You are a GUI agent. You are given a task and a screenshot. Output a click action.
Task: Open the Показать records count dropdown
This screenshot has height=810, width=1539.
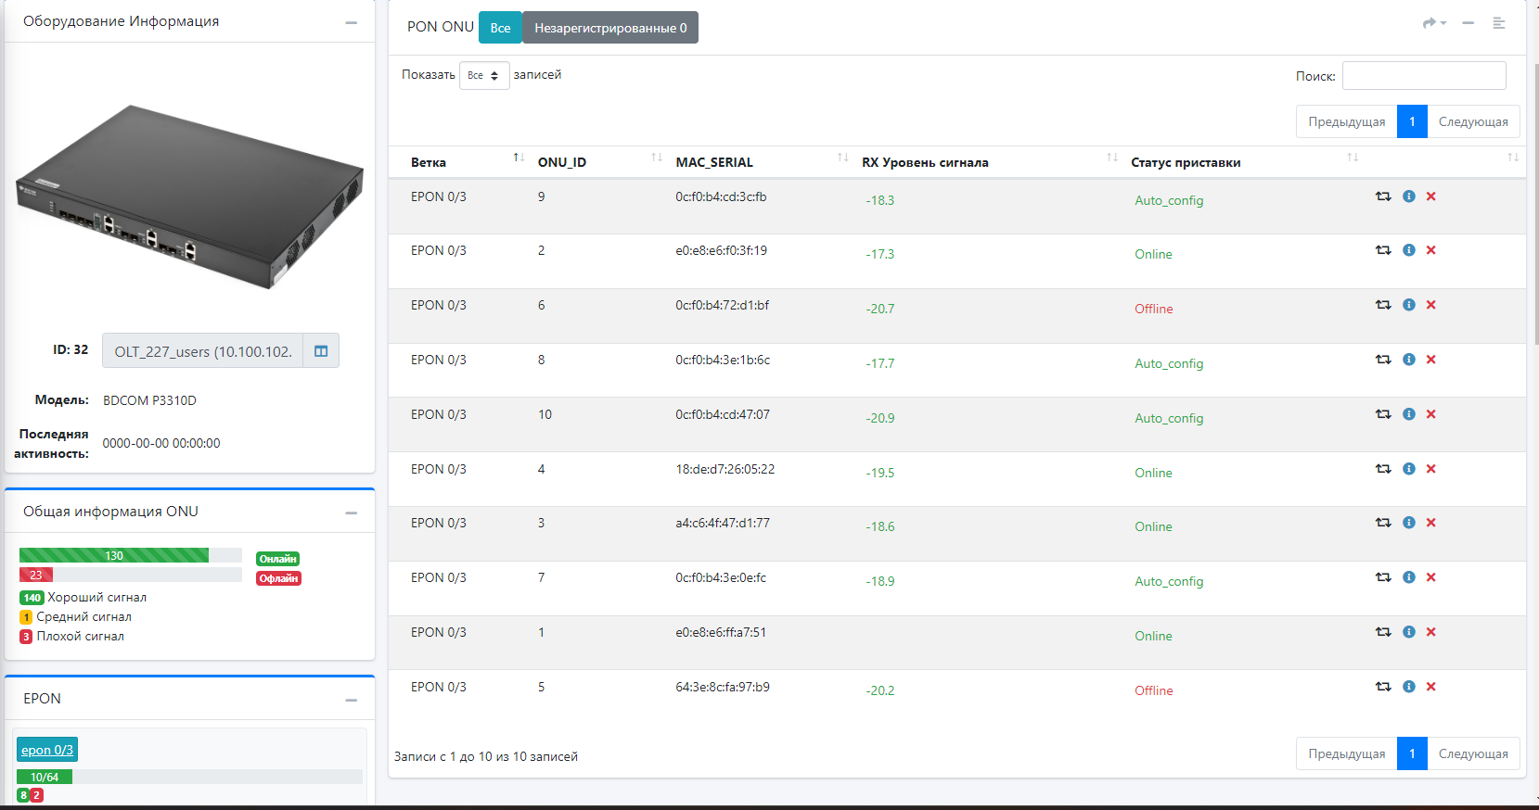(x=483, y=76)
